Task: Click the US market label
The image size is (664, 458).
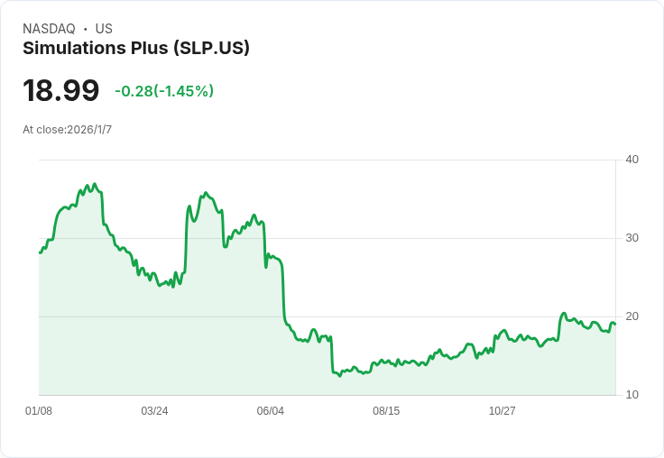Action: 104,29
